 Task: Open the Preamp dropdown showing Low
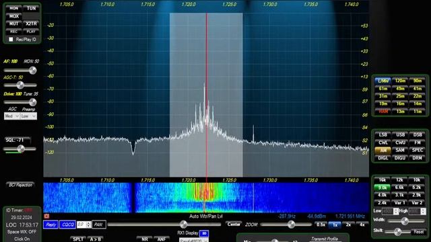(x=28, y=116)
